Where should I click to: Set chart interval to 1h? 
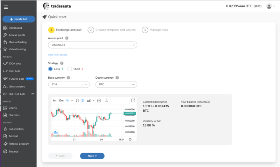coord(67,101)
